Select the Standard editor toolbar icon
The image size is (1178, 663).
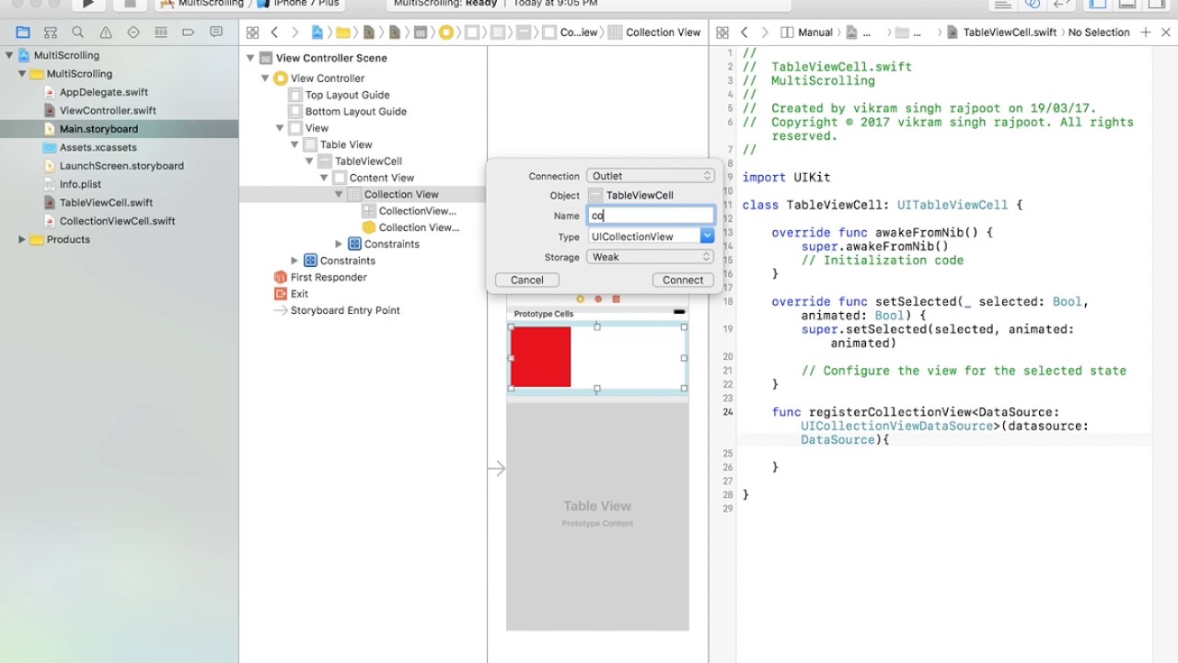click(x=1003, y=4)
